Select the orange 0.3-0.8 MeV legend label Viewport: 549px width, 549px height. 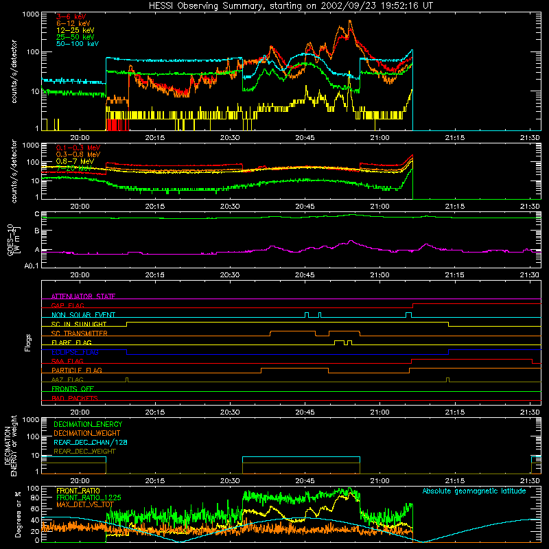(78, 154)
